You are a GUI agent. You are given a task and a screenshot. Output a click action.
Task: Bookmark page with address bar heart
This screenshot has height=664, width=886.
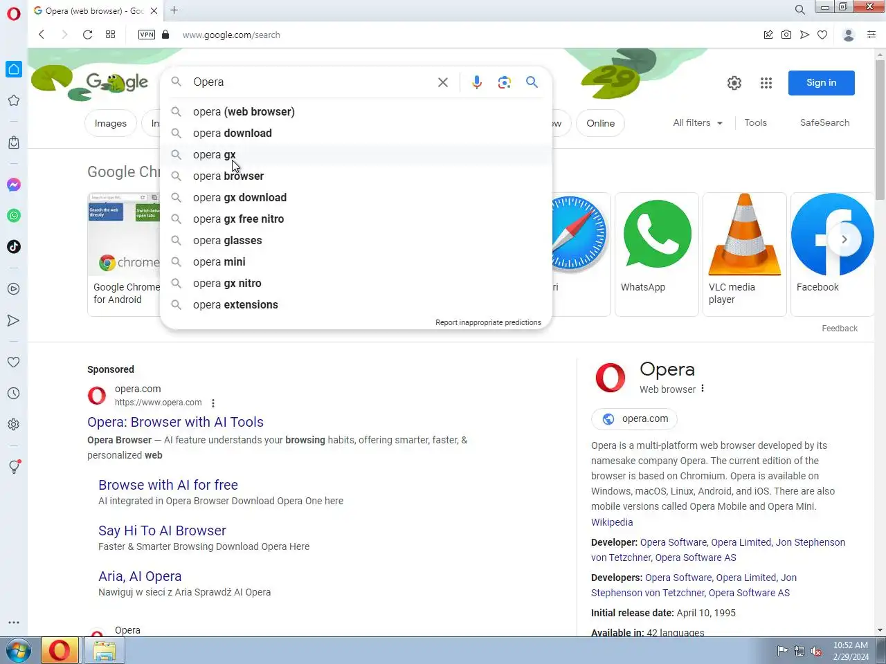(x=822, y=35)
